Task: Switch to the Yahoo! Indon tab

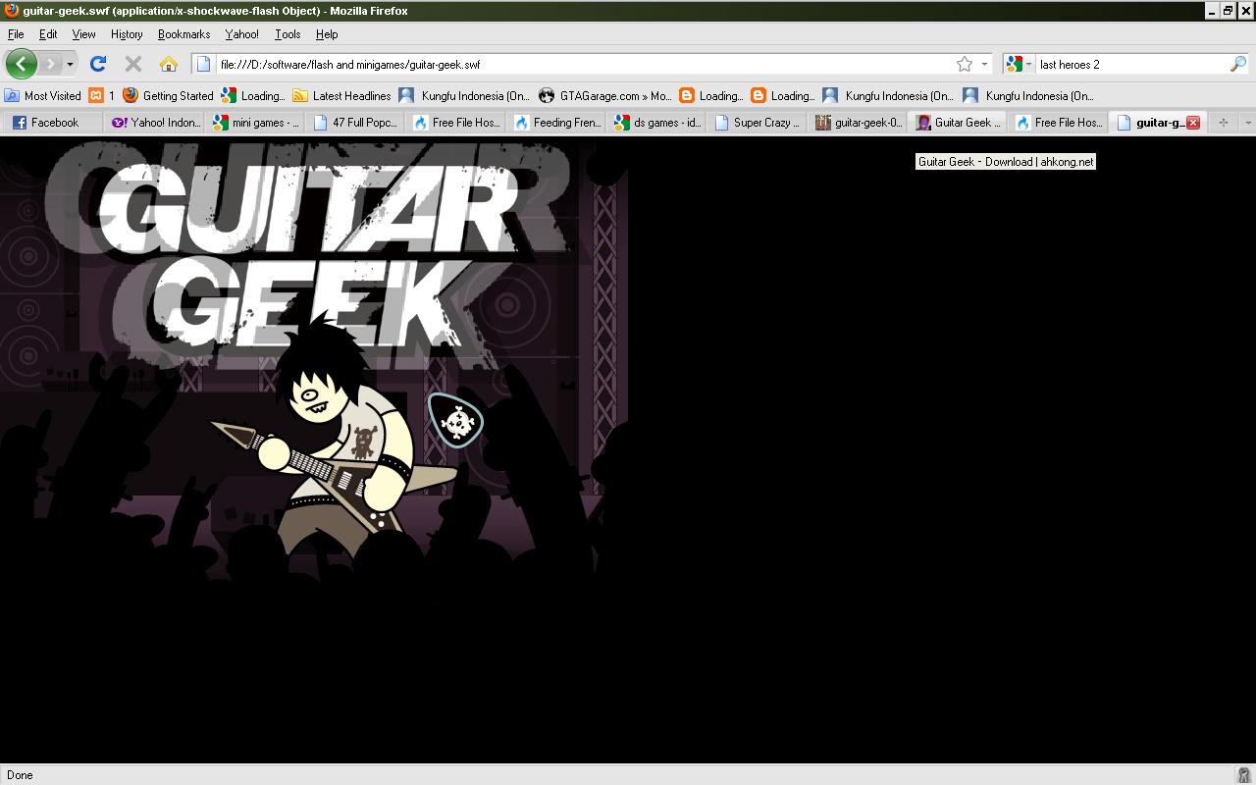Action: [x=156, y=123]
